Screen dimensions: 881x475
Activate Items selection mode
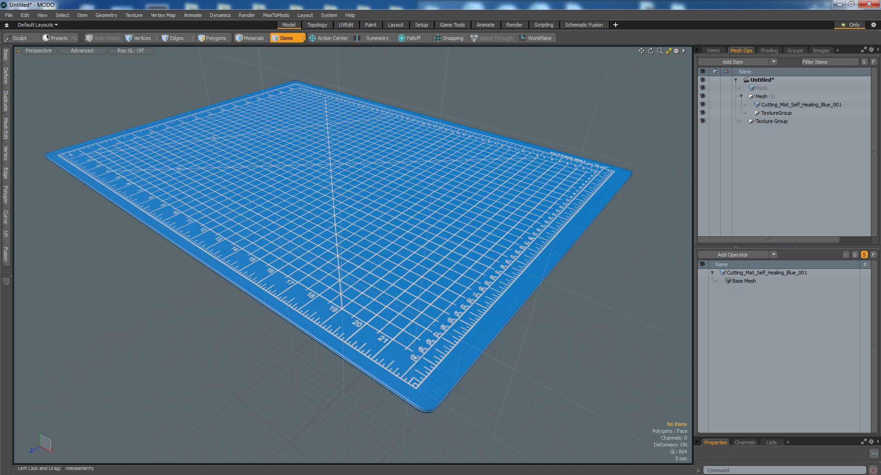(x=287, y=38)
